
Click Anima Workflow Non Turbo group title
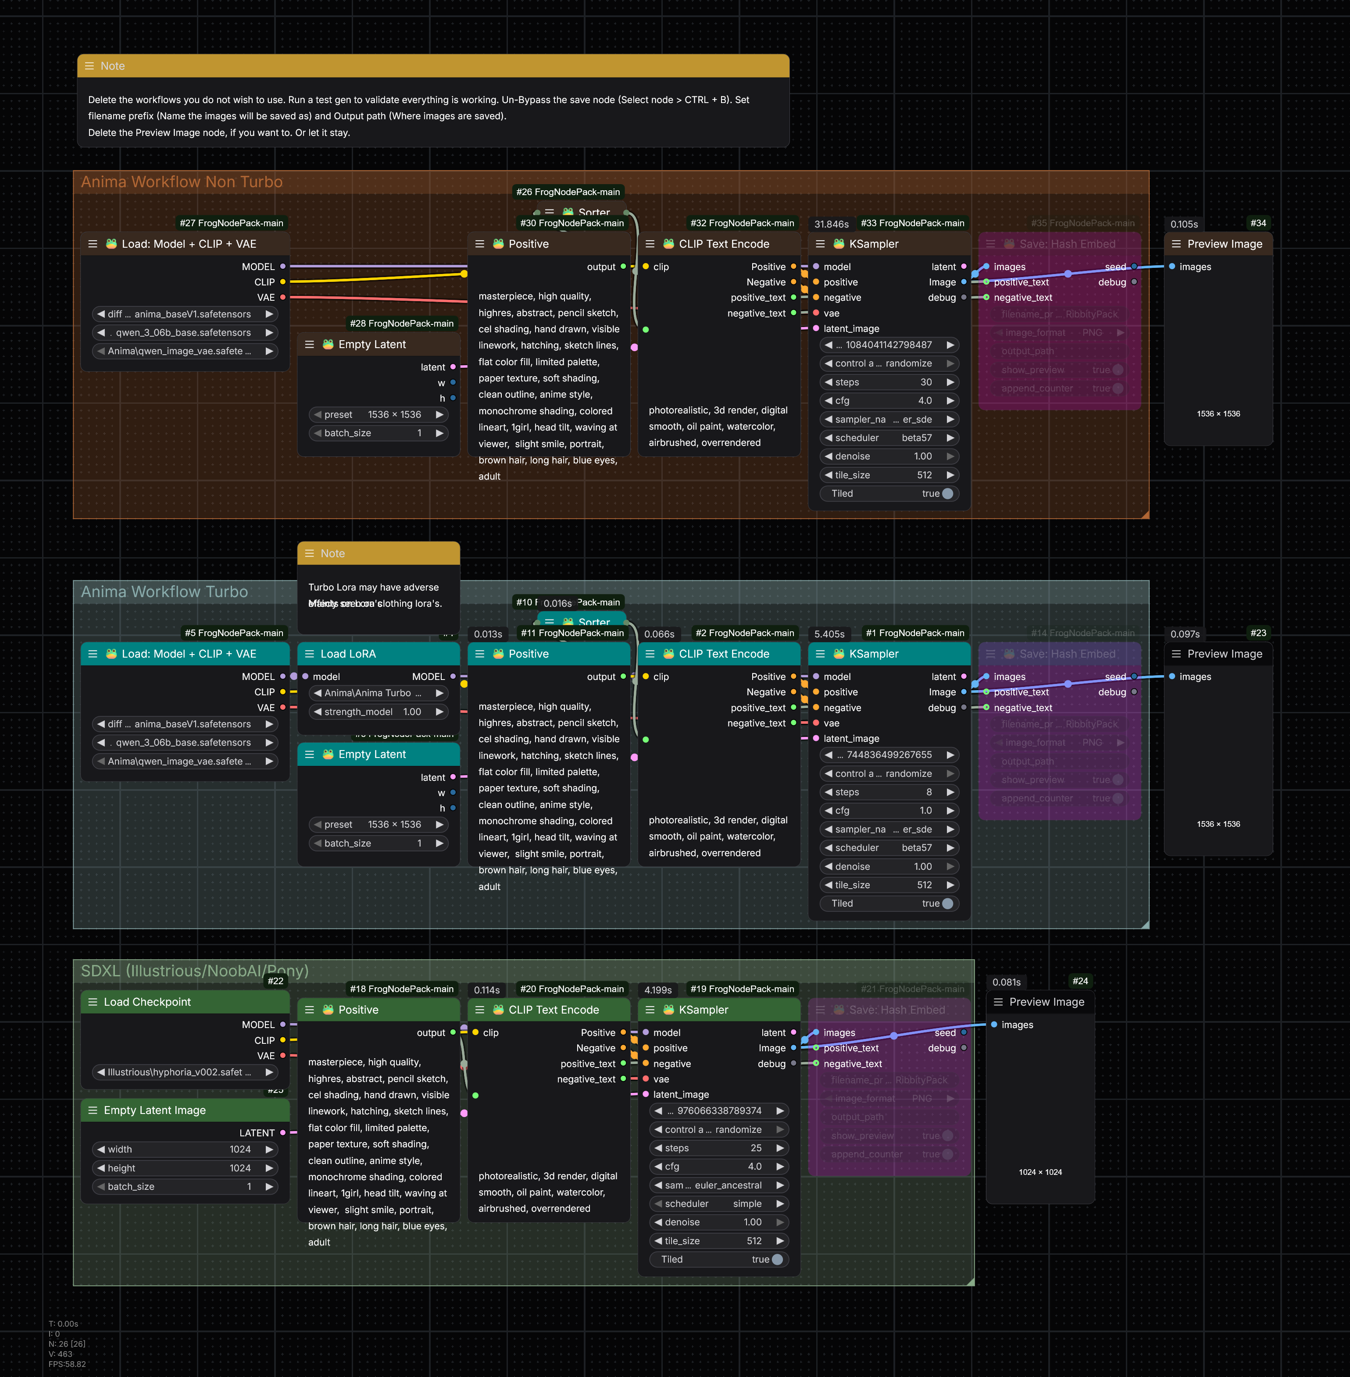point(182,182)
